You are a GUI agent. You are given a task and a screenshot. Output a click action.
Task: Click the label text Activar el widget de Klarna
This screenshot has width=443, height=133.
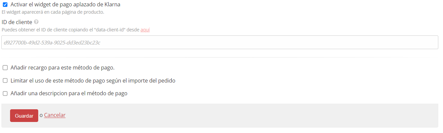click(x=65, y=5)
